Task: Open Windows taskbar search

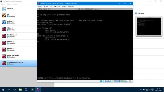Action: coord(9,90)
